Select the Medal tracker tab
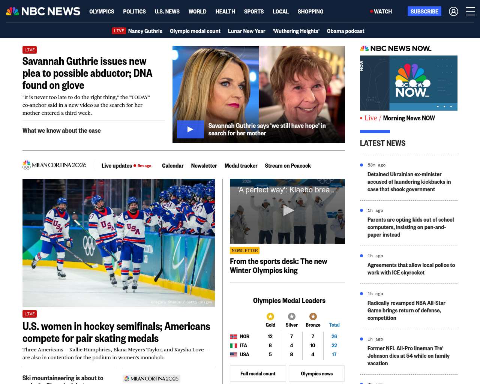 tap(241, 166)
